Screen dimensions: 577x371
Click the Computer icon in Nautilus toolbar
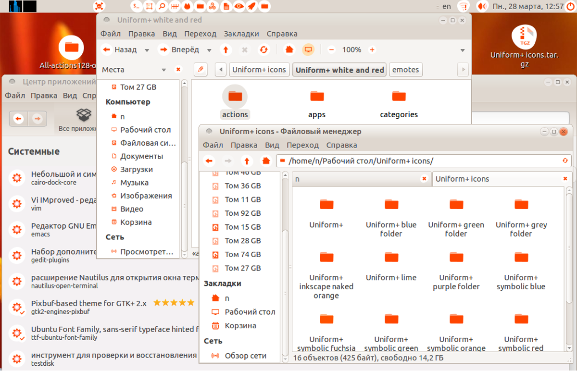[x=308, y=49]
